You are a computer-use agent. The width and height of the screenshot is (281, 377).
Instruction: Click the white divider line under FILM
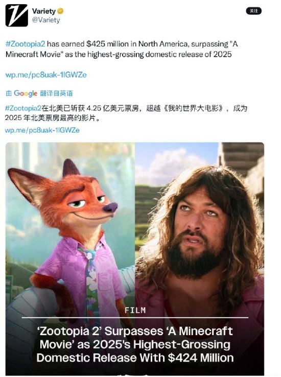click(135, 318)
